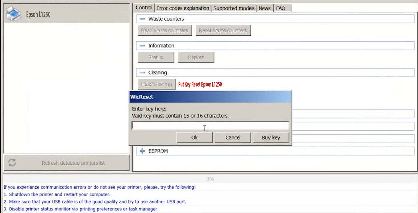Collapse the Information section
This screenshot has width=418, height=213.
pos(142,46)
